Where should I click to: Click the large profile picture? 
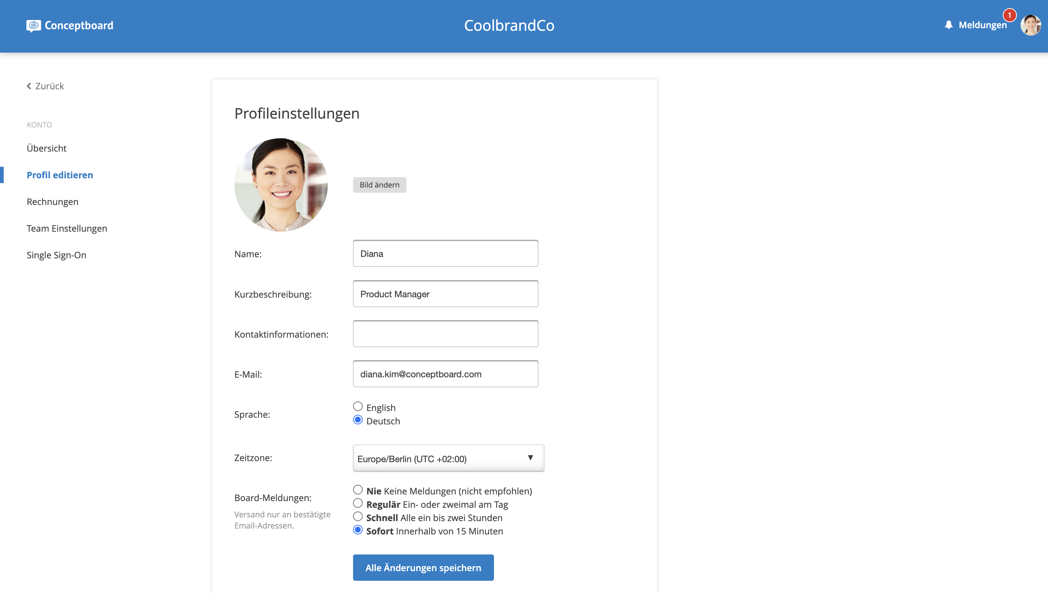[281, 185]
